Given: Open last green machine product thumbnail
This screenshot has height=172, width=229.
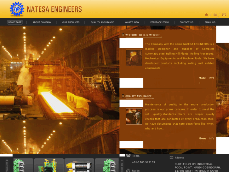Looking at the screenshot, I should 106,165.
